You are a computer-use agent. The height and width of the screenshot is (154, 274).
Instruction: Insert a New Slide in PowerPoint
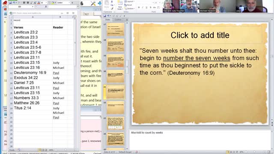(120, 5)
